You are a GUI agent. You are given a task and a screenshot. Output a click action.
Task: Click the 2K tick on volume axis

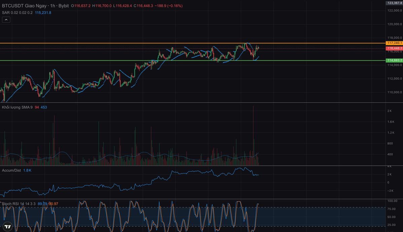pyautogui.click(x=389, y=111)
